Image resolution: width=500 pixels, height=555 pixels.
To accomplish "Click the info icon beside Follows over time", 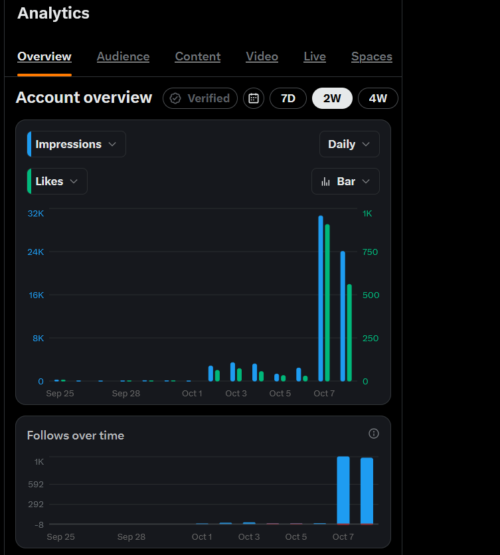I will pos(374,434).
